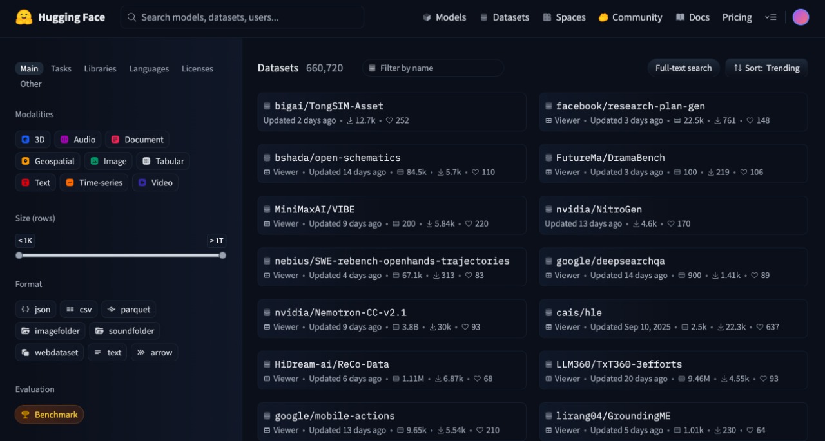
Task: Expand the more options menu in navbar
Action: point(770,17)
